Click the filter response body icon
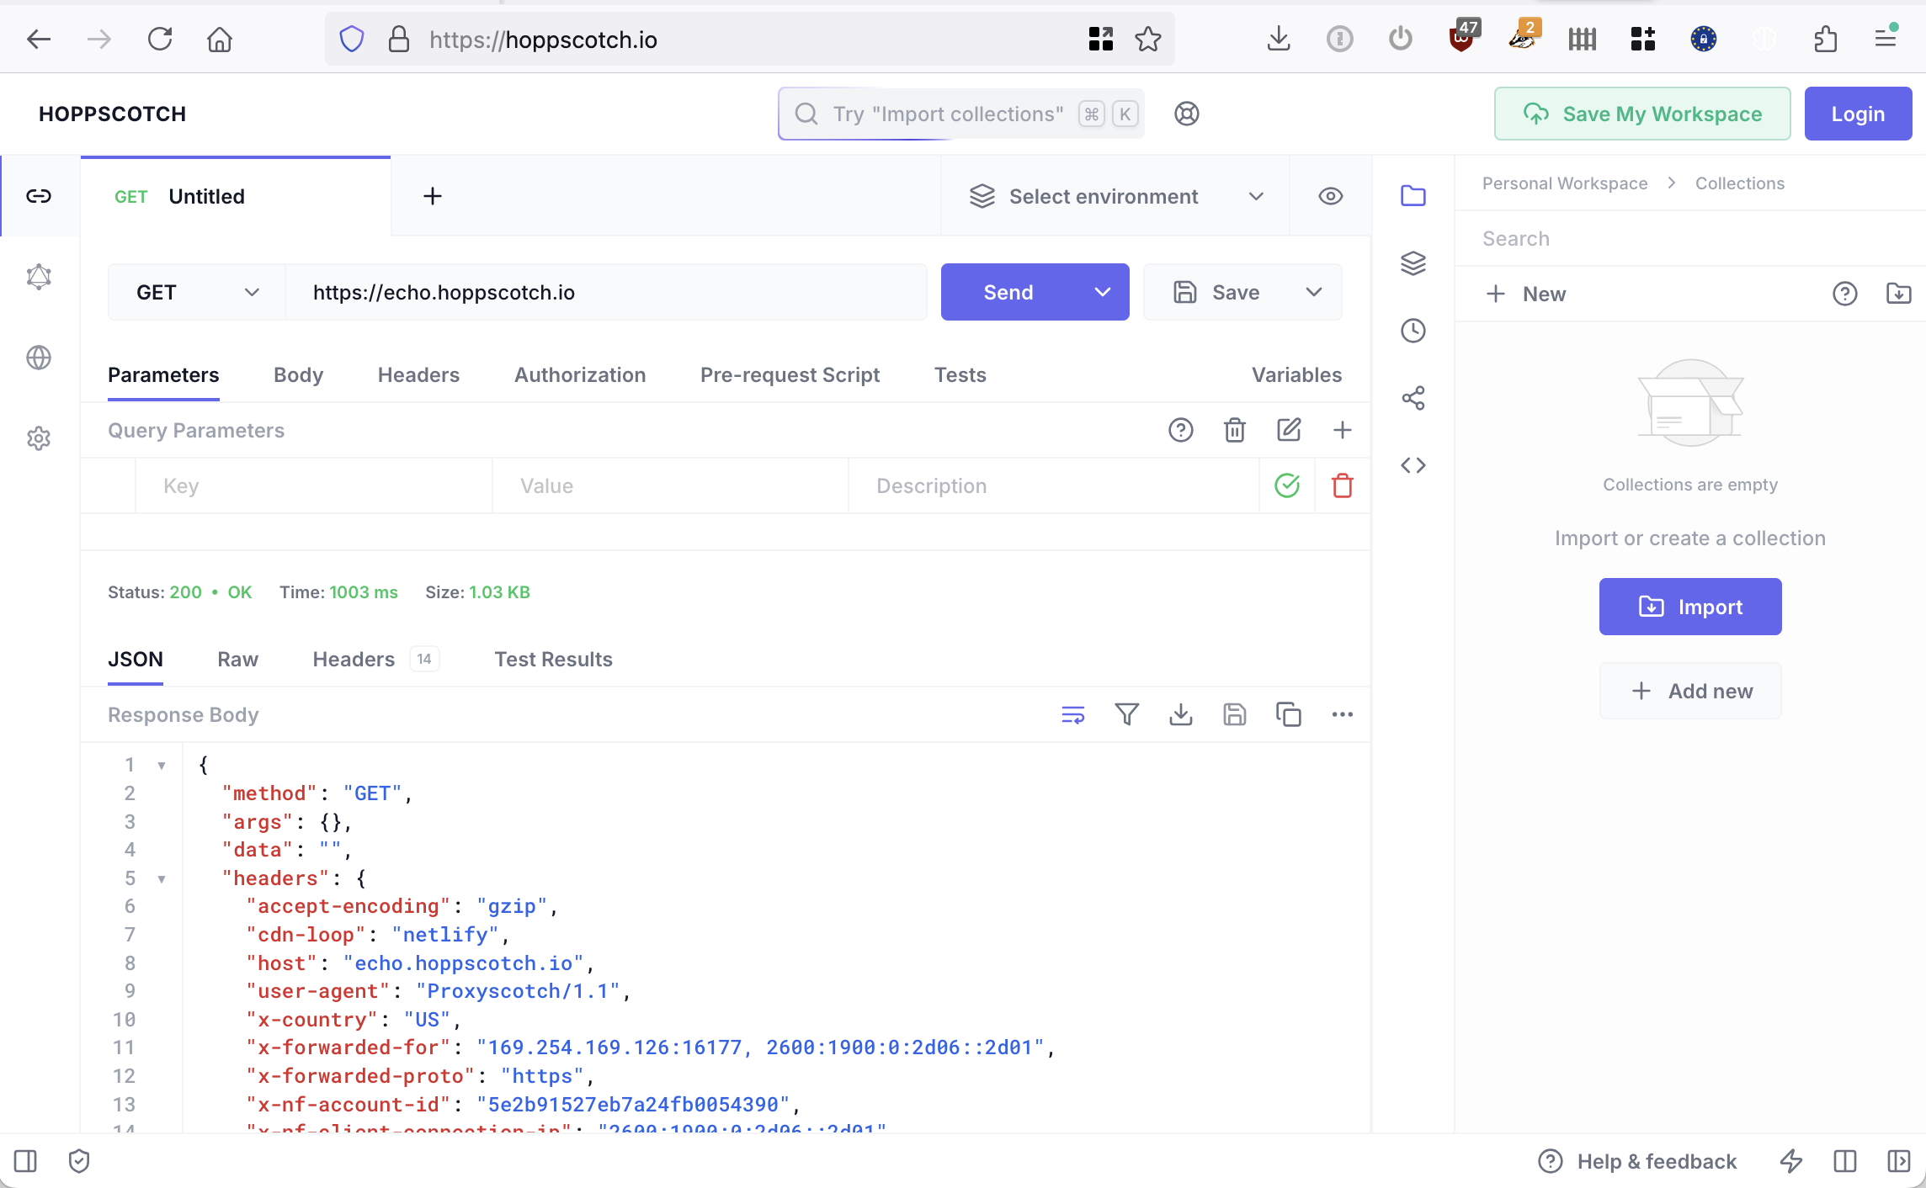Screen dimensions: 1926x1188 tap(1126, 714)
